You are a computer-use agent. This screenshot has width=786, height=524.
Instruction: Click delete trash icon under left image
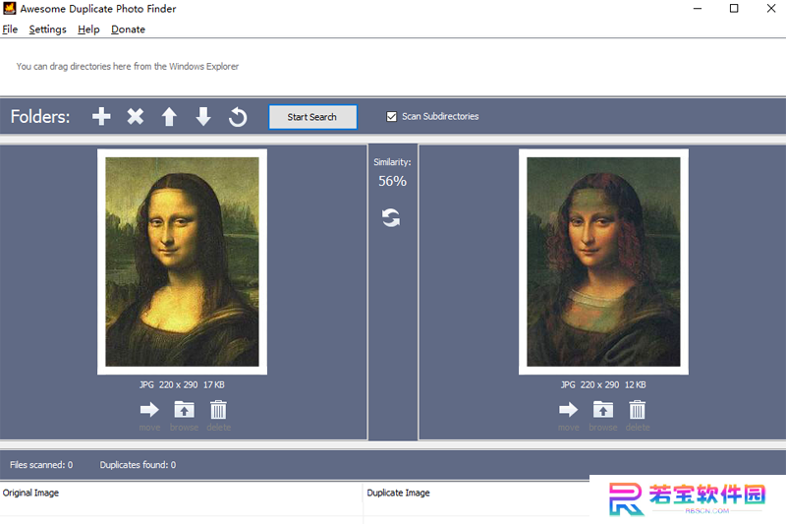click(x=218, y=410)
